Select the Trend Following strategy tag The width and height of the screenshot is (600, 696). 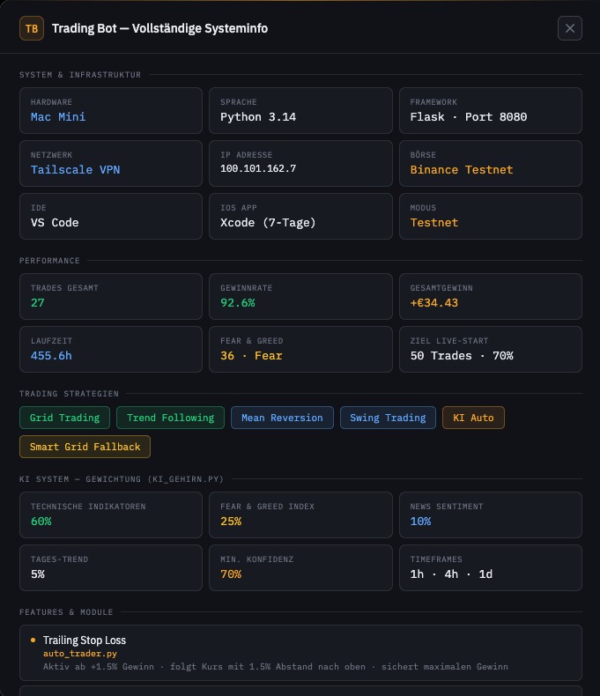[170, 418]
